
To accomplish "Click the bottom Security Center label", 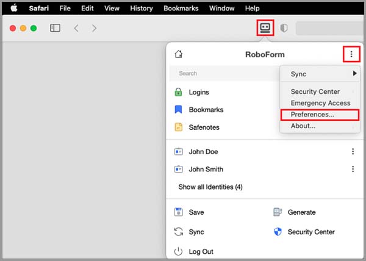I will [x=311, y=232].
